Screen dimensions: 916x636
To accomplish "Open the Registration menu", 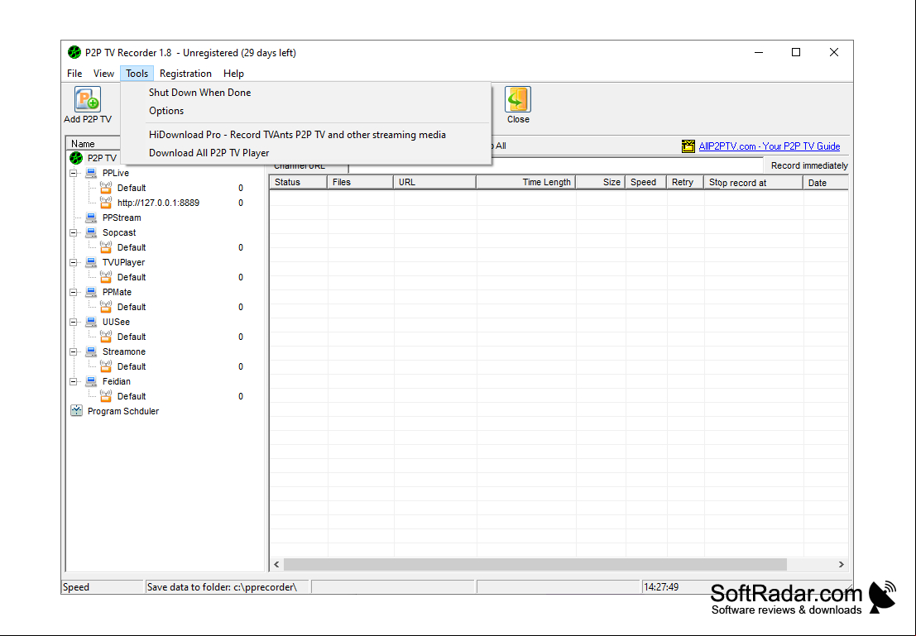I will click(185, 74).
